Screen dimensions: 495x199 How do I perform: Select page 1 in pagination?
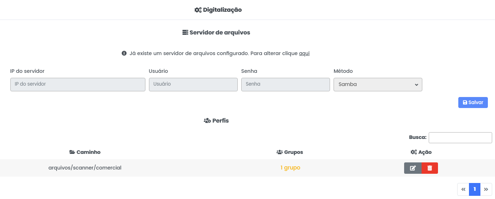point(475,189)
